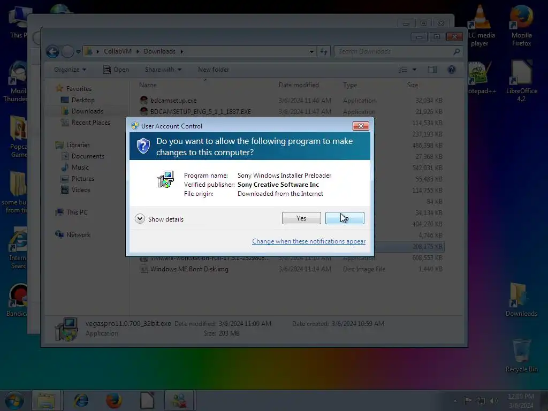548x411 pixels.
Task: Open Notepad++ desktop shortcut
Action: click(x=482, y=78)
